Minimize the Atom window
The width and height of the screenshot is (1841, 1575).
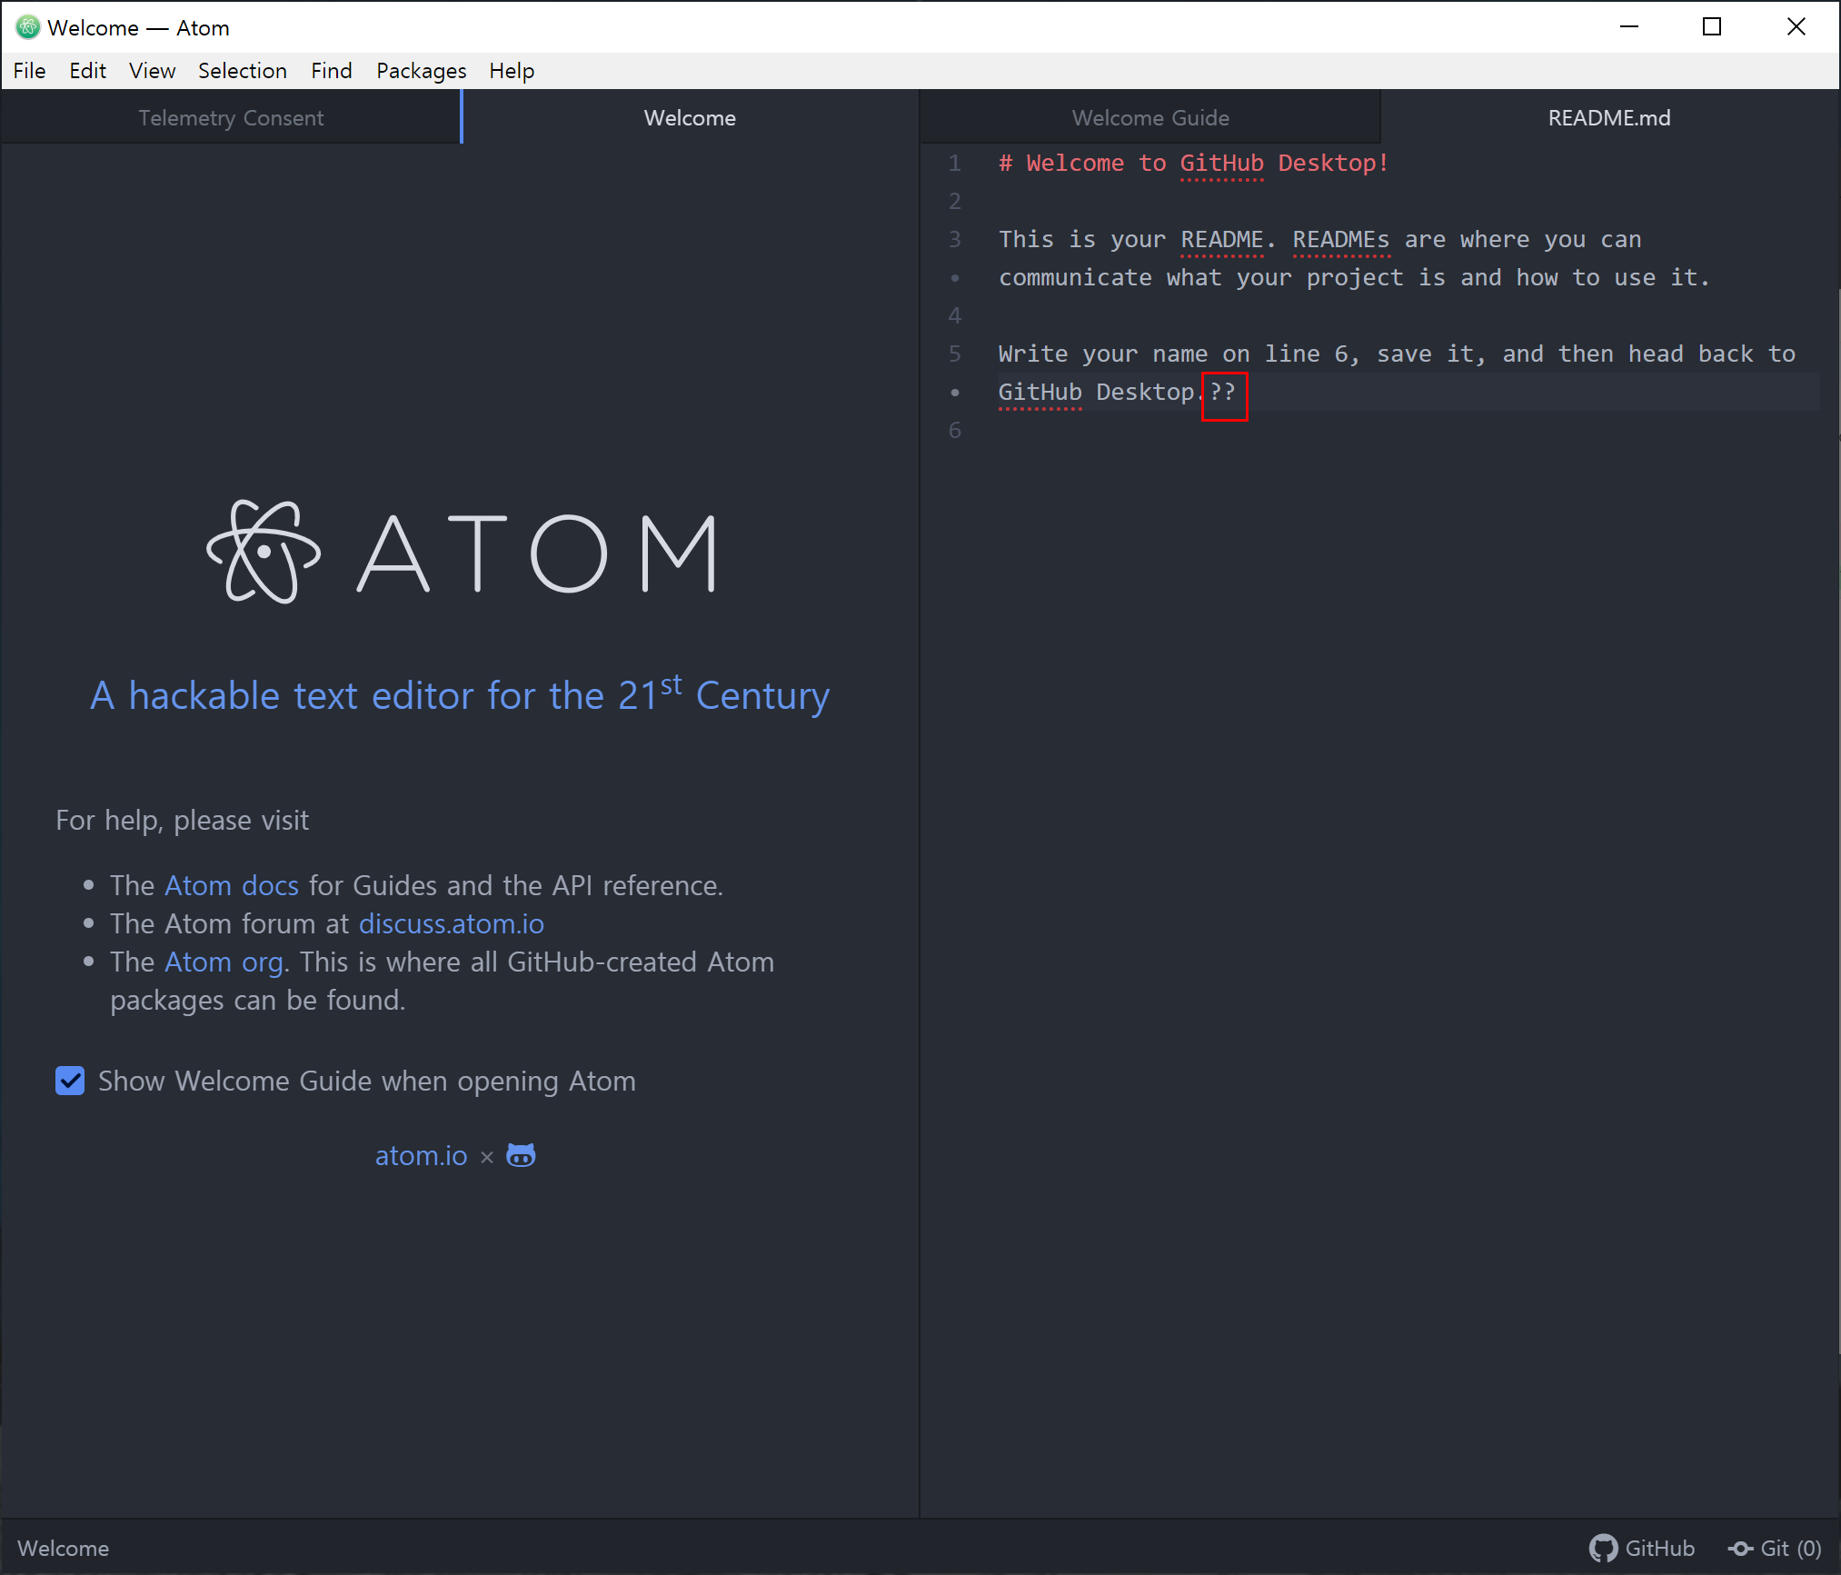[x=1629, y=27]
